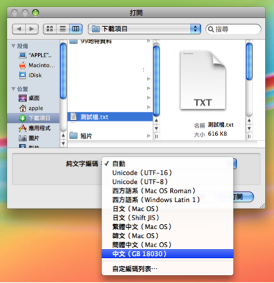The width and height of the screenshot is (274, 283).
Task: Switch to list view
Action: (x=63, y=29)
